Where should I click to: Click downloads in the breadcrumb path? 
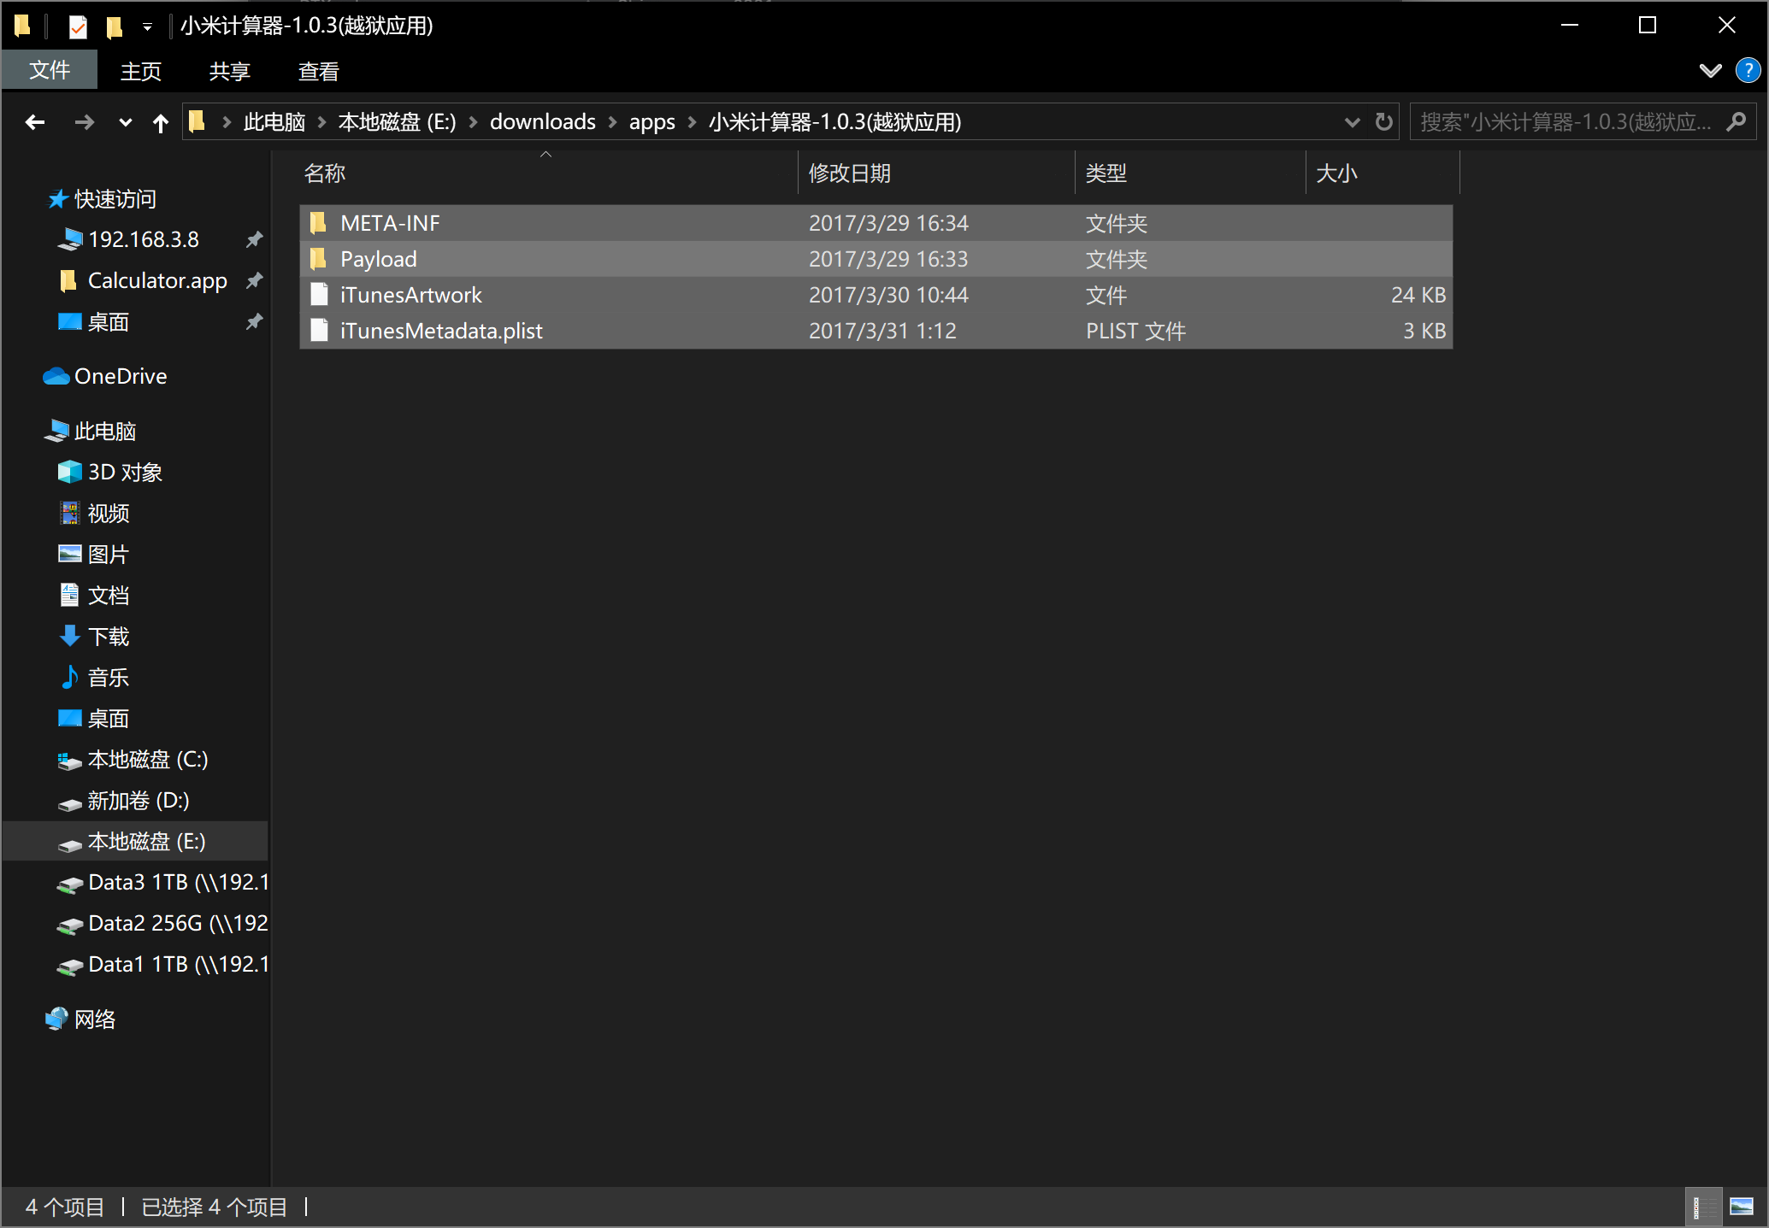(x=542, y=122)
